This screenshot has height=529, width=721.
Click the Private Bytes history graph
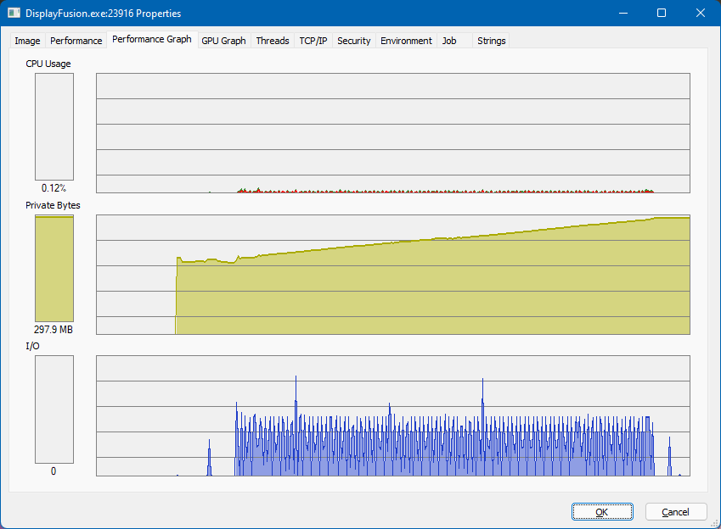point(392,275)
